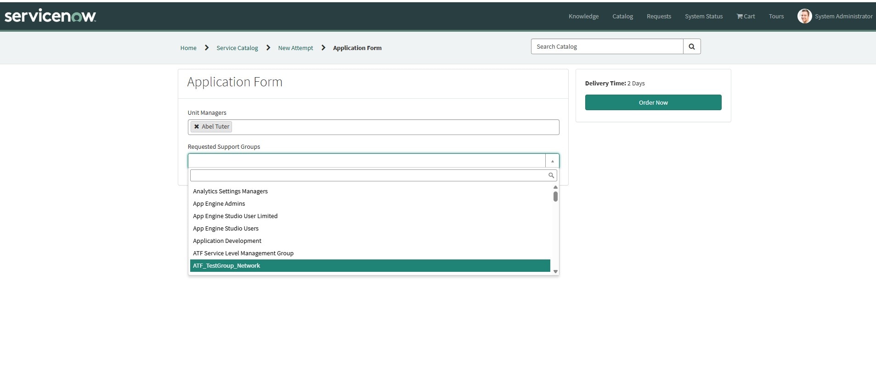Image resolution: width=876 pixels, height=388 pixels.
Task: Click the Application Form heading
Action: pyautogui.click(x=235, y=82)
